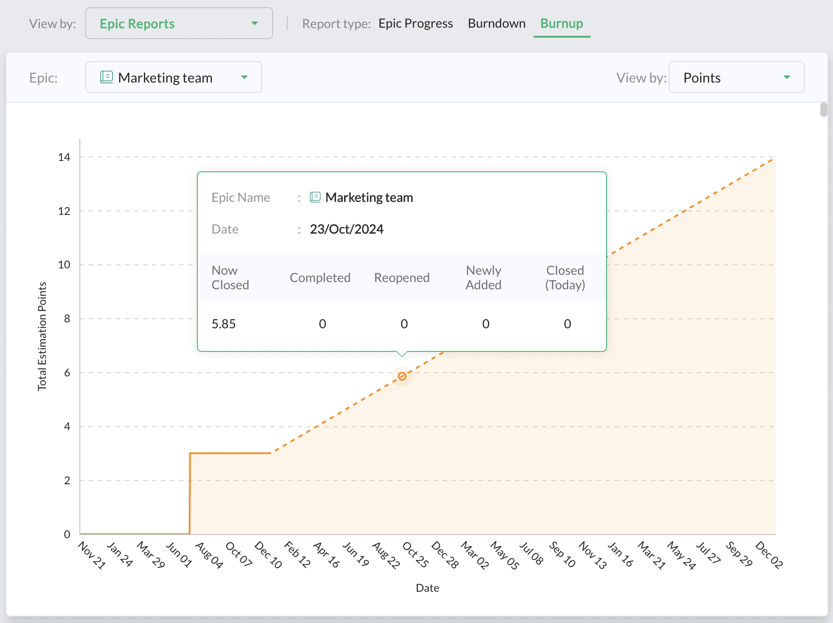The image size is (833, 623).
Task: Click the Total Estimation Points axis title
Action: point(42,336)
